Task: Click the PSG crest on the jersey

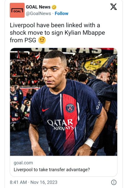Action: [70, 108]
